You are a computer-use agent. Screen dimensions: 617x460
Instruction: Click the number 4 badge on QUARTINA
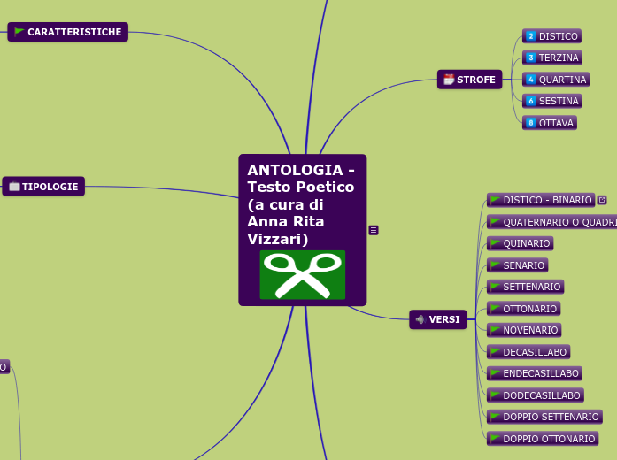click(x=531, y=80)
